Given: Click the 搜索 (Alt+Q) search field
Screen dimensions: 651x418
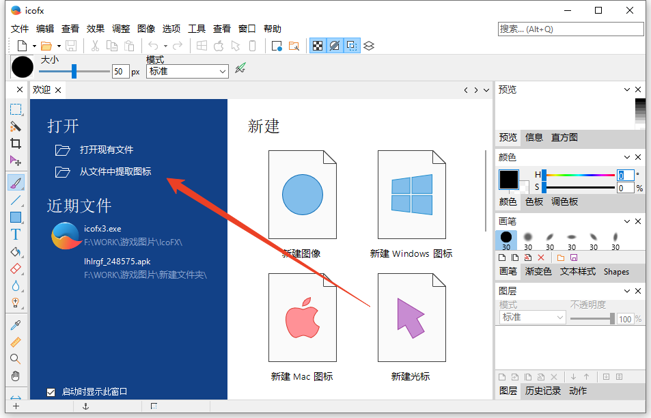Looking at the screenshot, I should (x=570, y=29).
